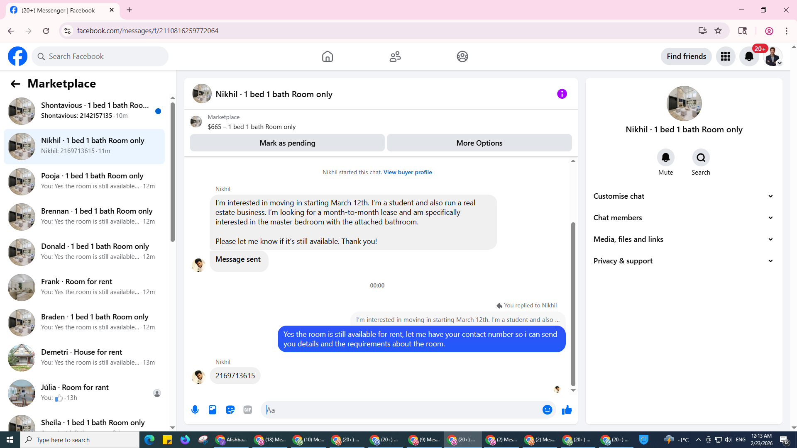Click the Find friends button
The image size is (797, 448).
686,56
